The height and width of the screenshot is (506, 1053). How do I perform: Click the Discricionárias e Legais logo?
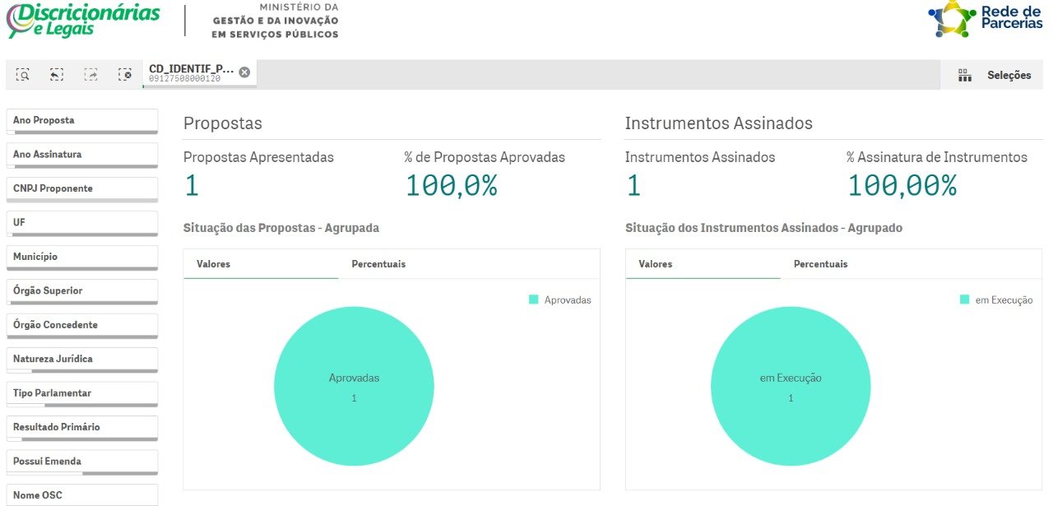(82, 20)
